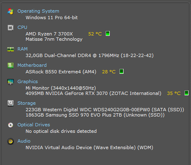Viewport: 191px width, 165px height.
Task: Open the Storage section heading
Action: coord(27,103)
